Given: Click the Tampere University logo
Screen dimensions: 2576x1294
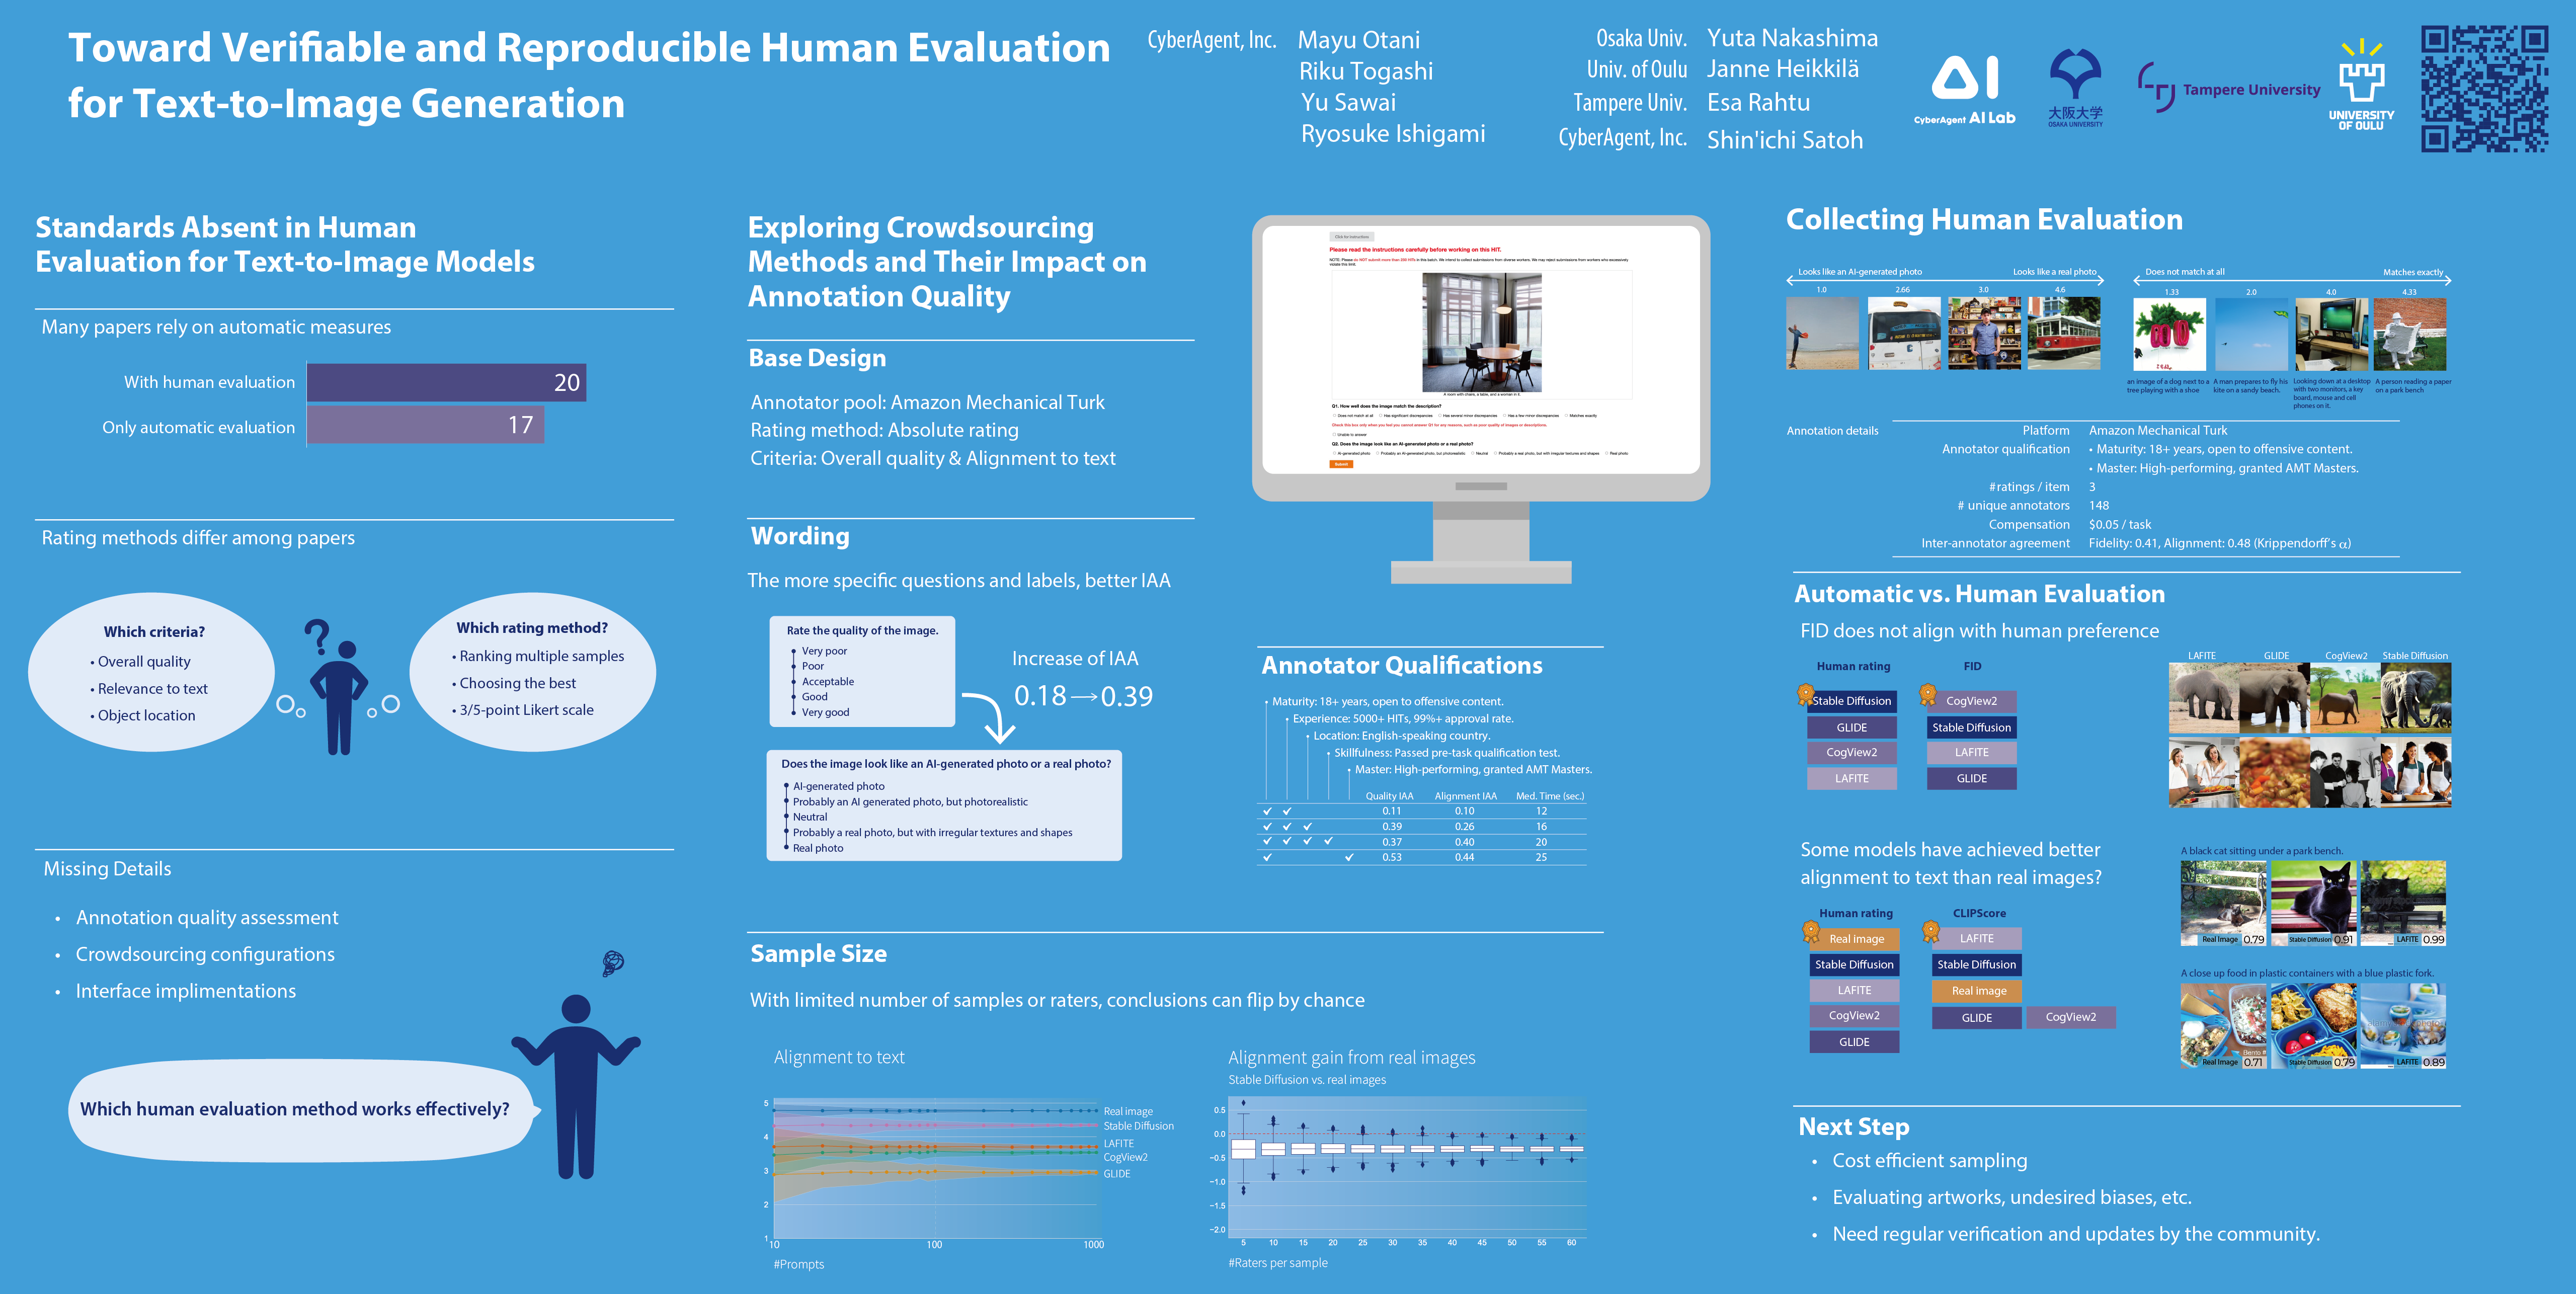Looking at the screenshot, I should click(2228, 89).
